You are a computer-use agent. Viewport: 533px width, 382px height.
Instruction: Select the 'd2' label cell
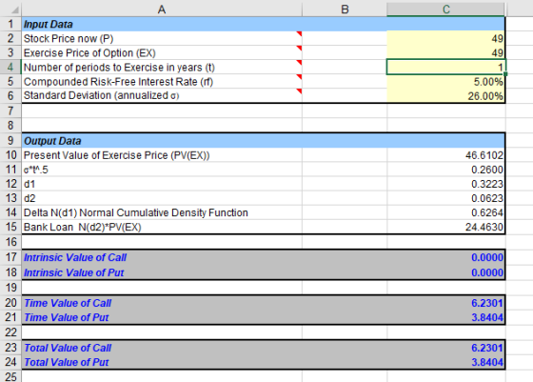pyautogui.click(x=162, y=198)
